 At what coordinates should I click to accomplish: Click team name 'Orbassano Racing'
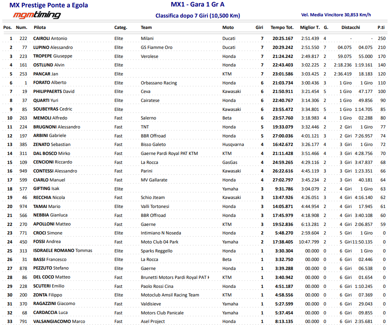coord(159,83)
